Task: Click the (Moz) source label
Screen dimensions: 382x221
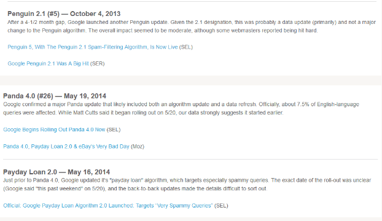Action: (138, 146)
